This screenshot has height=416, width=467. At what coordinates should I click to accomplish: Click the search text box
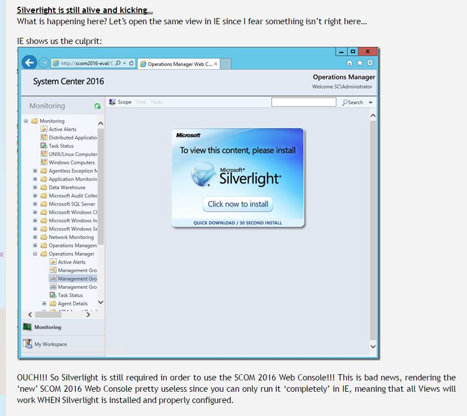coord(304,102)
